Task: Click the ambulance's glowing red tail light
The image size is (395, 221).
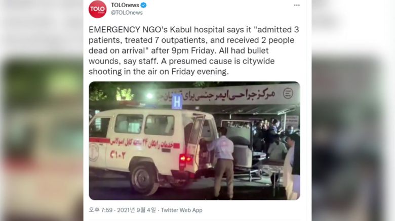Action: [x=186, y=159]
